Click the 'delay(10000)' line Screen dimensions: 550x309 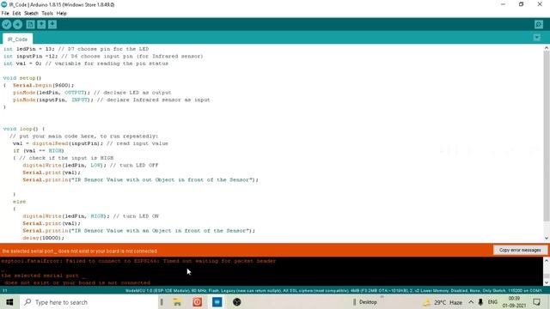point(44,238)
